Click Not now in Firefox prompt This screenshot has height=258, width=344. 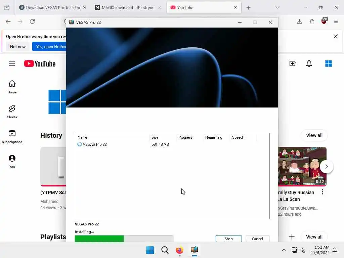pyautogui.click(x=18, y=46)
